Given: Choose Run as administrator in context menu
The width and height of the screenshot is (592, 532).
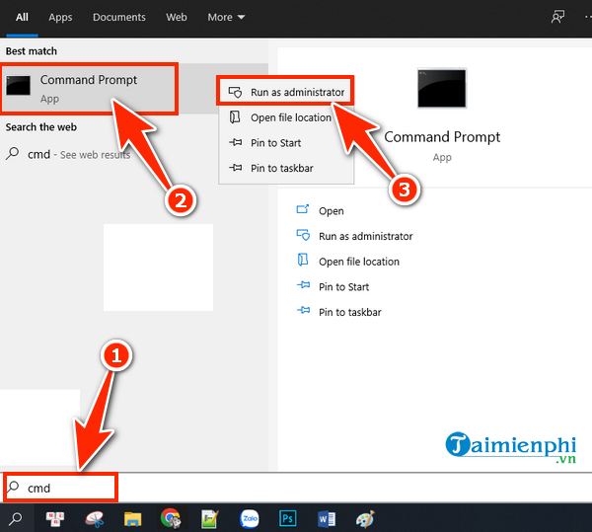Looking at the screenshot, I should click(x=286, y=92).
